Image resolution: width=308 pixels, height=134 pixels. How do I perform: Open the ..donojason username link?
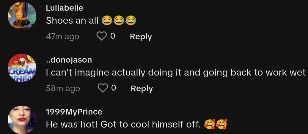69,60
